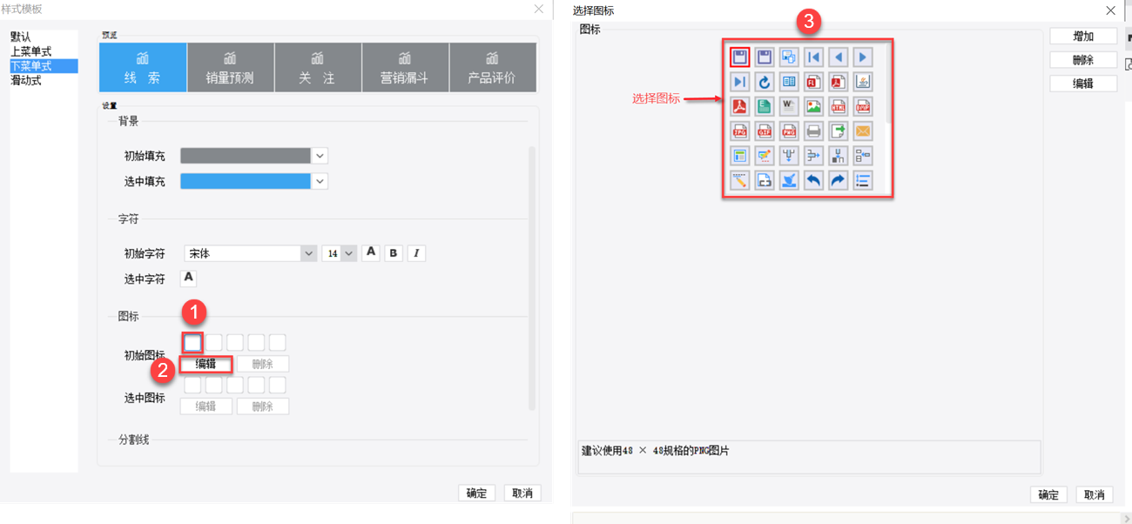
Task: Open 初始字符 font color A button
Action: point(371,252)
